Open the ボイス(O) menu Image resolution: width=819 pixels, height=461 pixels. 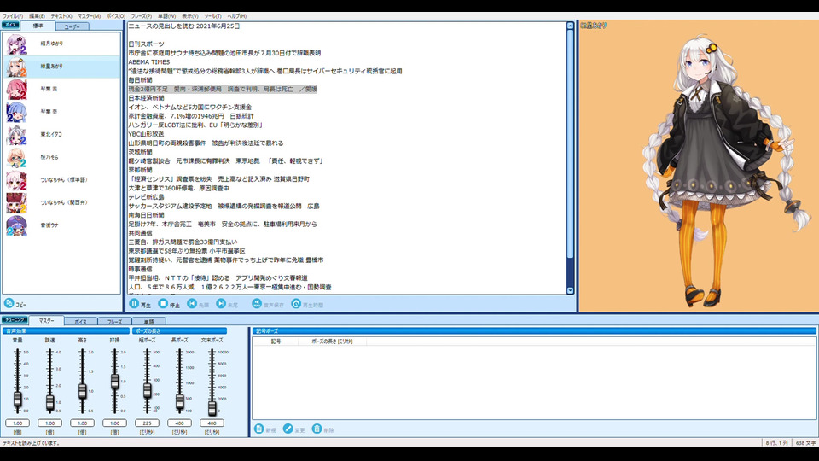coord(116,16)
